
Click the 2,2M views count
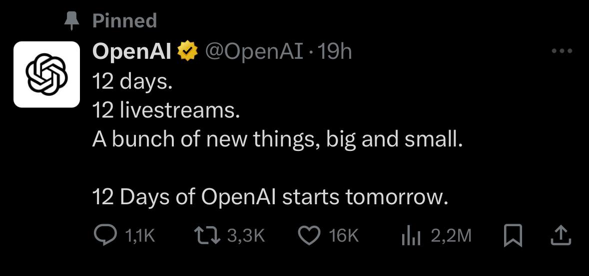click(x=451, y=236)
